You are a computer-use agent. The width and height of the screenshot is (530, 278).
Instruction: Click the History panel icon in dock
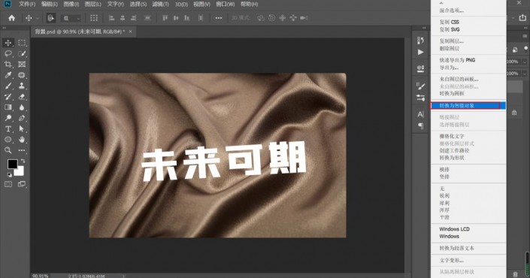click(x=420, y=41)
